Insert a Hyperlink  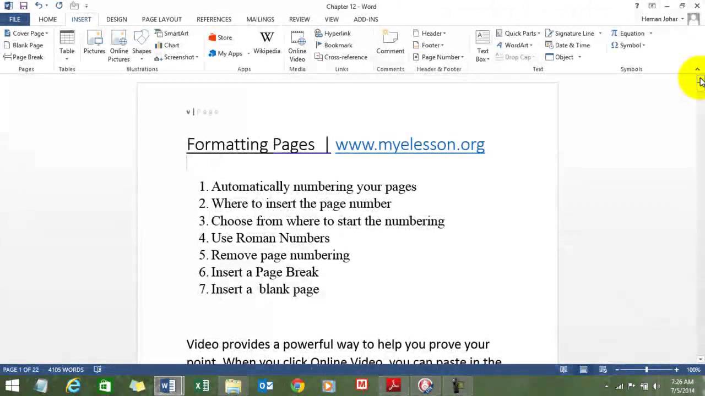pos(333,34)
